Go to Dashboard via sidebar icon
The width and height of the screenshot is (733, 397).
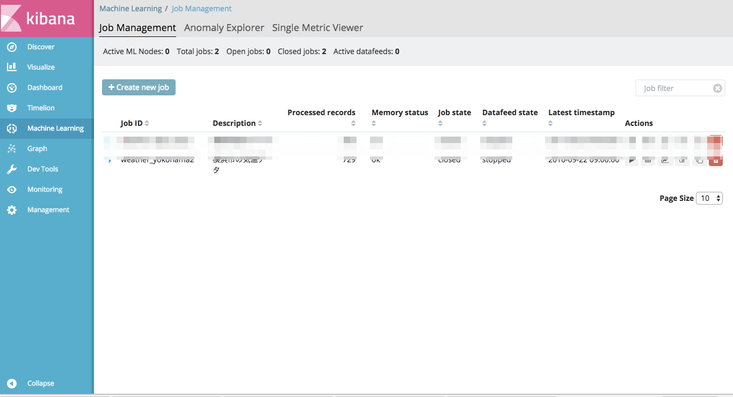pyautogui.click(x=12, y=88)
